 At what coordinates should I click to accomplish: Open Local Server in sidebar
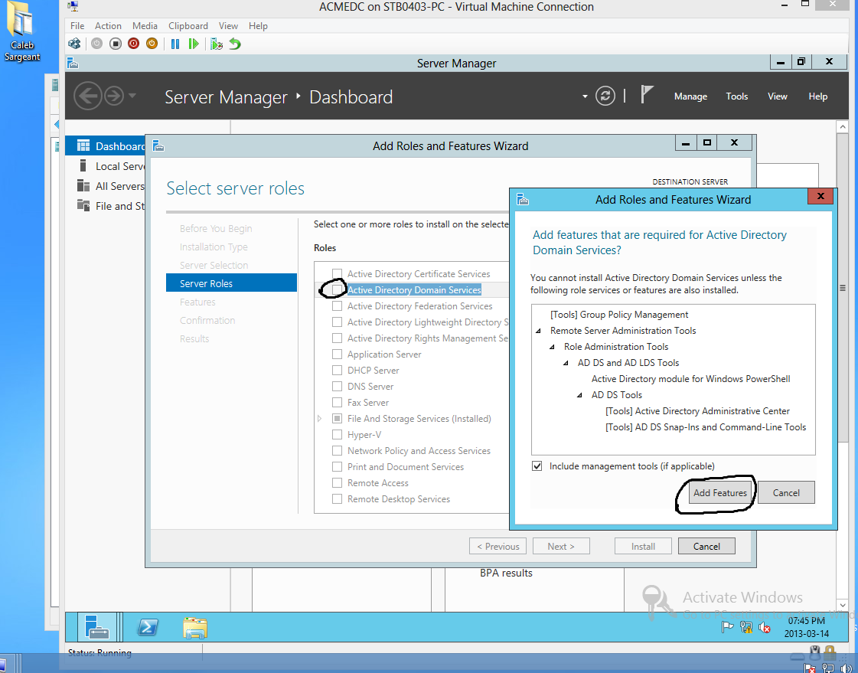110,166
